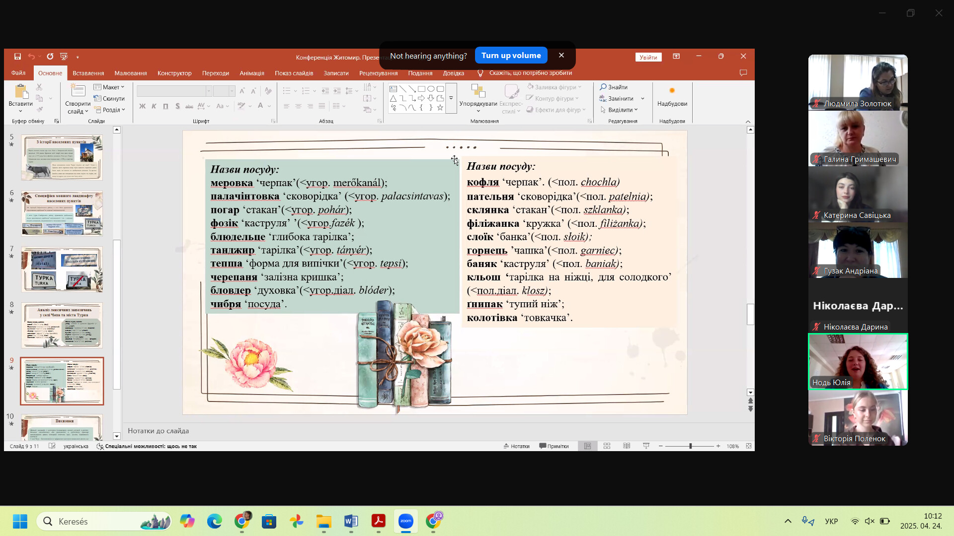The height and width of the screenshot is (536, 954).
Task: Click the Знайти (Find) button
Action: coord(614,87)
